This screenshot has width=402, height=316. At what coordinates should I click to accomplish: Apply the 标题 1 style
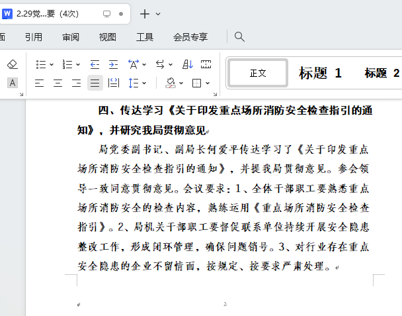coord(320,73)
